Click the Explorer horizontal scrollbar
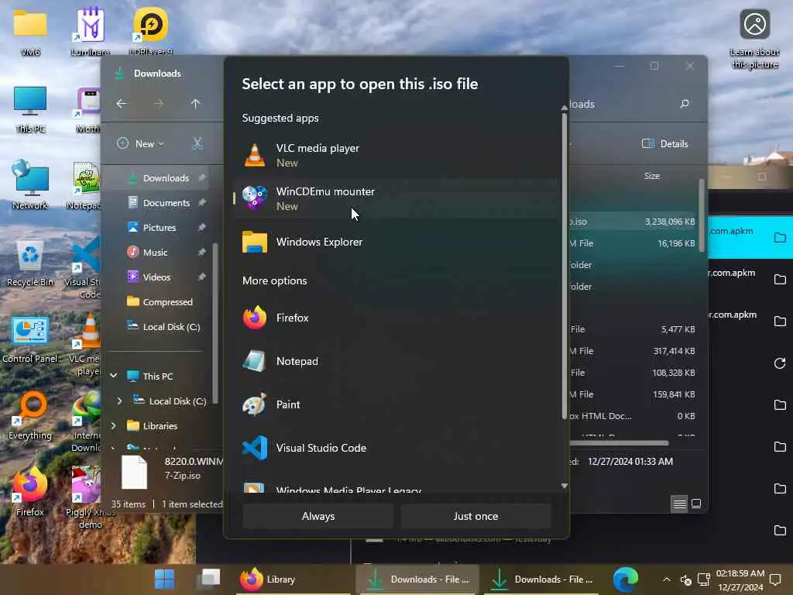This screenshot has height=595, width=793. click(x=619, y=443)
